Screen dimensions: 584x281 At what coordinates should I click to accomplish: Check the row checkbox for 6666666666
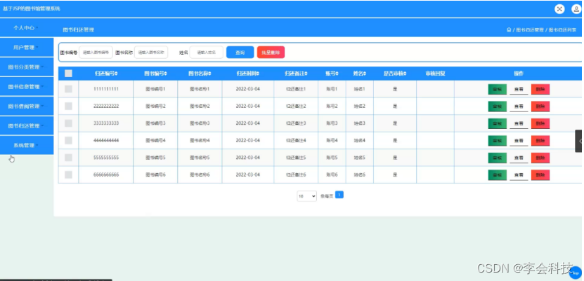(69, 174)
